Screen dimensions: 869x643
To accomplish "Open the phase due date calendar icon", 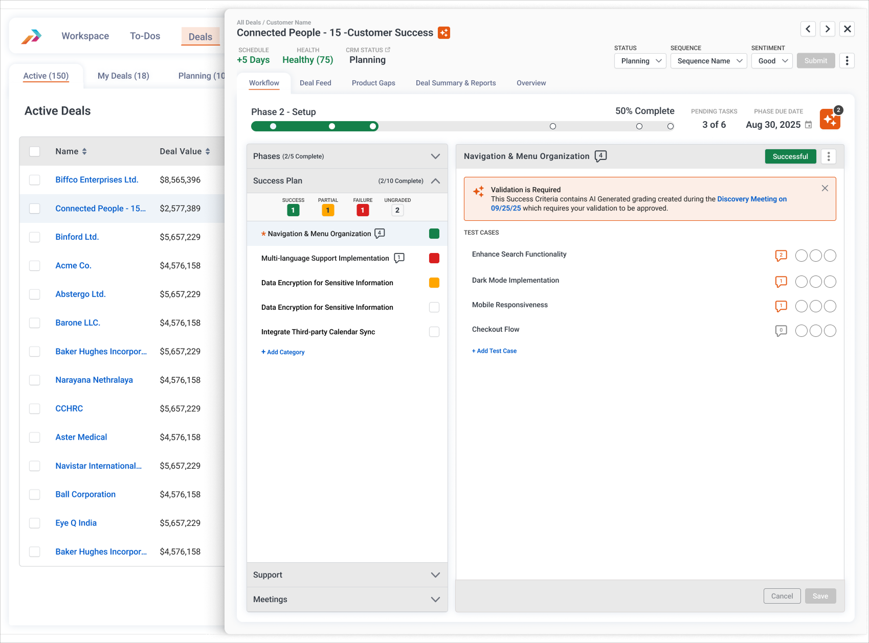I will (808, 125).
